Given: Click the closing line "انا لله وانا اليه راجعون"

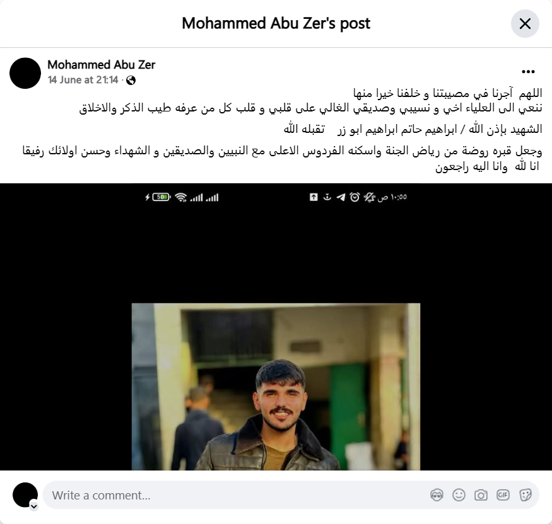Looking at the screenshot, I should 488,166.
